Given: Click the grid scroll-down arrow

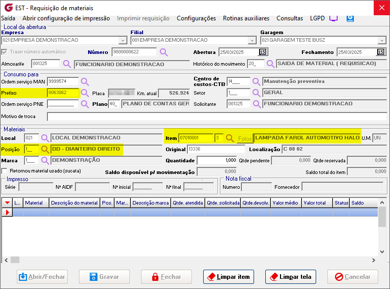Looking at the screenshot, I should [x=382, y=252].
